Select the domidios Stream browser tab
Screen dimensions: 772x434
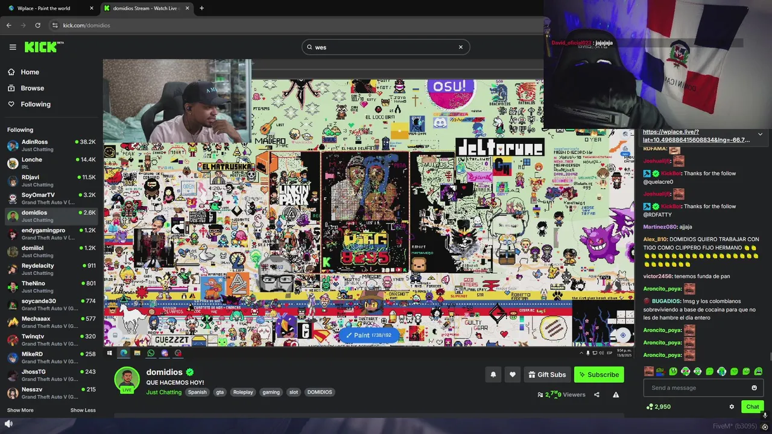147,8
